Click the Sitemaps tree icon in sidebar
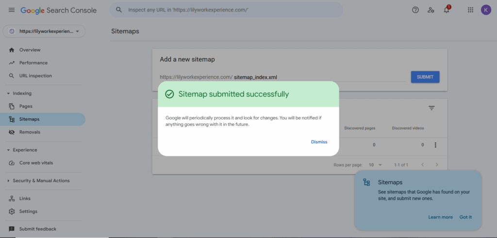The height and width of the screenshot is (238, 497). (12, 119)
